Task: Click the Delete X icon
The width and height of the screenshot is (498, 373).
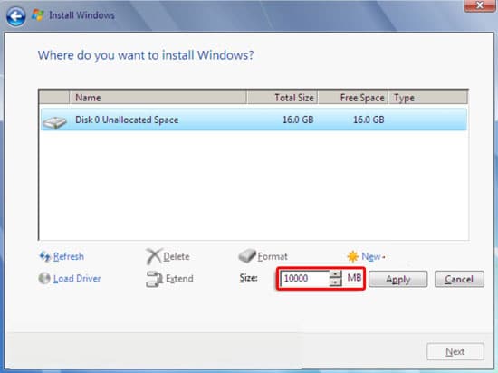Action: [x=153, y=256]
